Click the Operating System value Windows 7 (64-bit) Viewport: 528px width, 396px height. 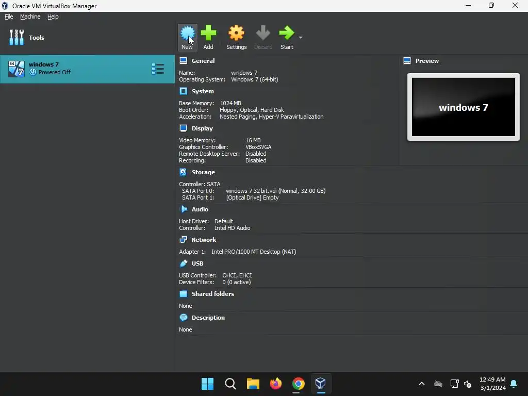click(x=255, y=79)
